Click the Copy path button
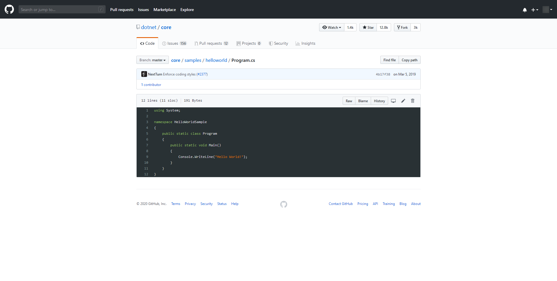This screenshot has height=281, width=557. click(x=409, y=60)
